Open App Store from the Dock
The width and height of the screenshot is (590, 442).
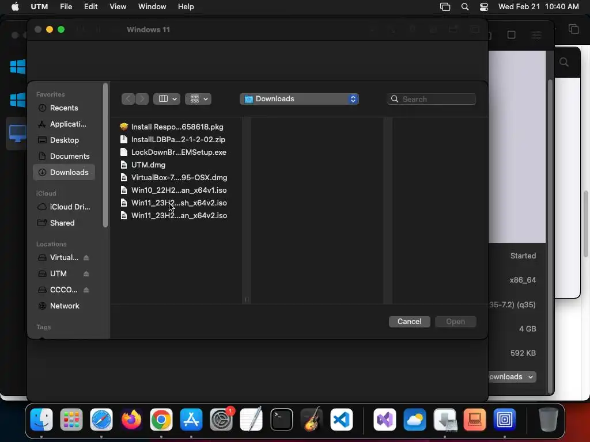tap(191, 420)
